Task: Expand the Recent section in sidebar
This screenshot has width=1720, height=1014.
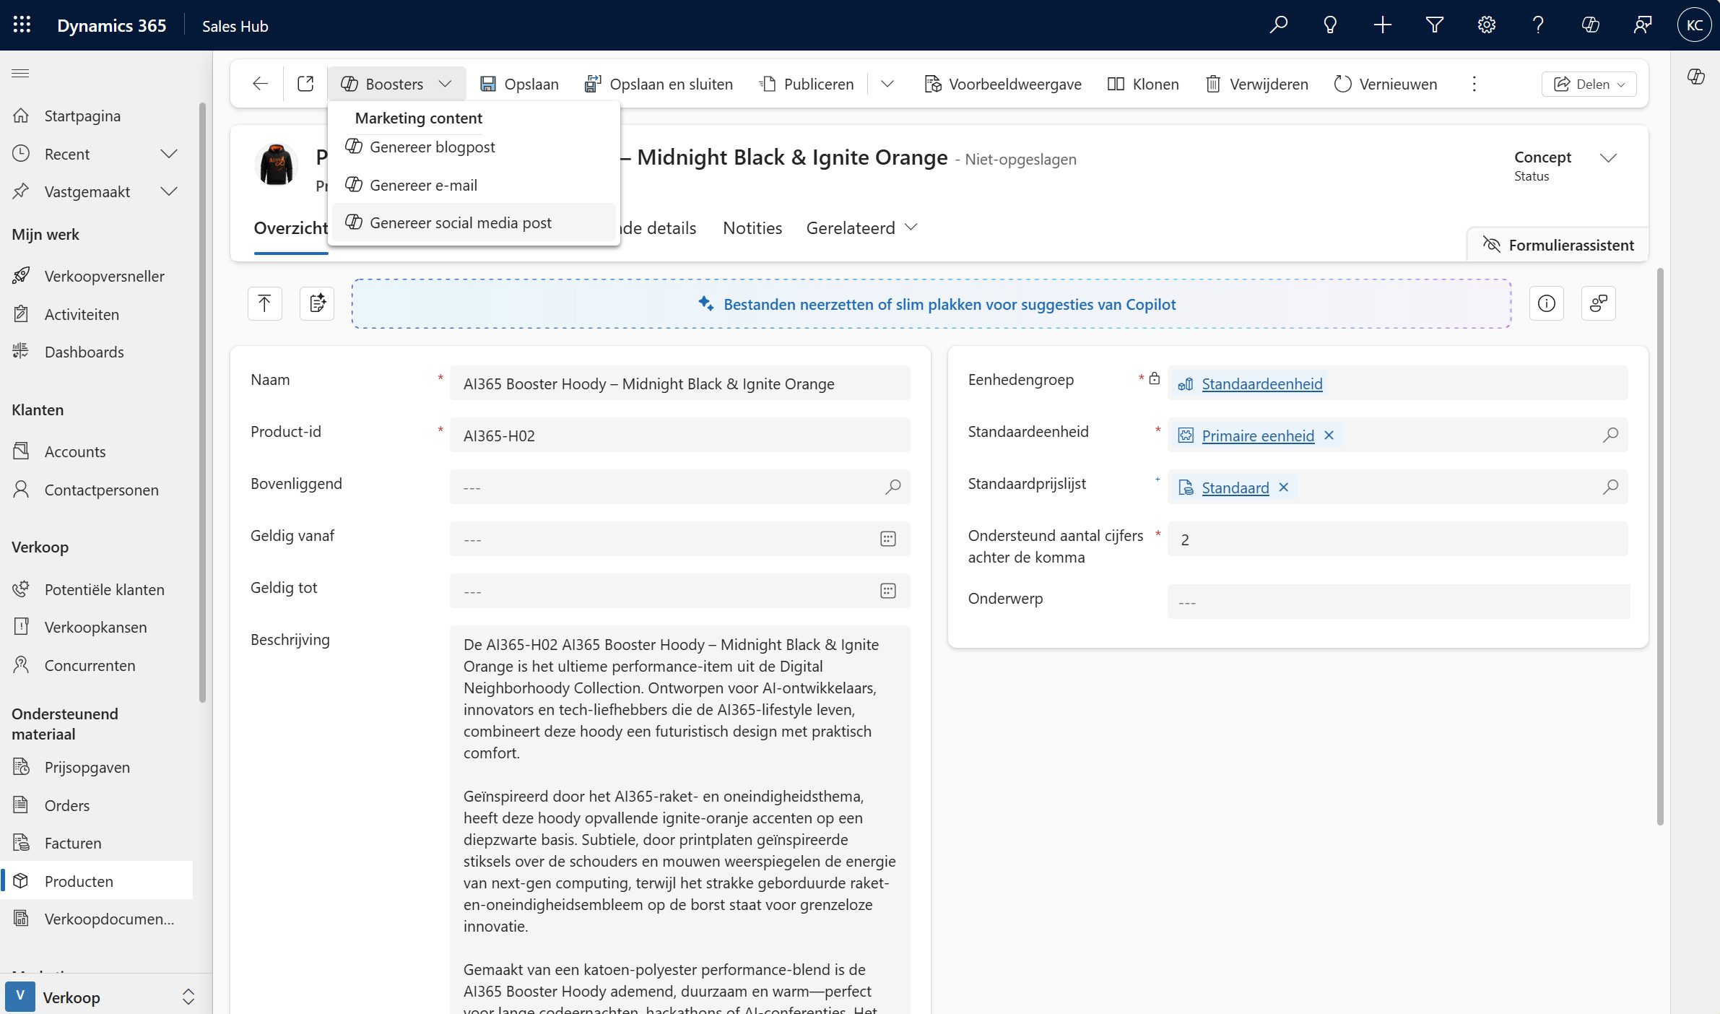Action: coord(168,154)
